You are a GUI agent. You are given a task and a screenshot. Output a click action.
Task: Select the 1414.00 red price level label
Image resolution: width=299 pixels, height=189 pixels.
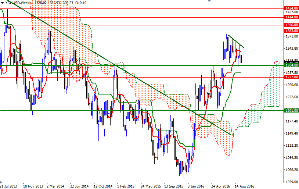pyautogui.click(x=291, y=17)
